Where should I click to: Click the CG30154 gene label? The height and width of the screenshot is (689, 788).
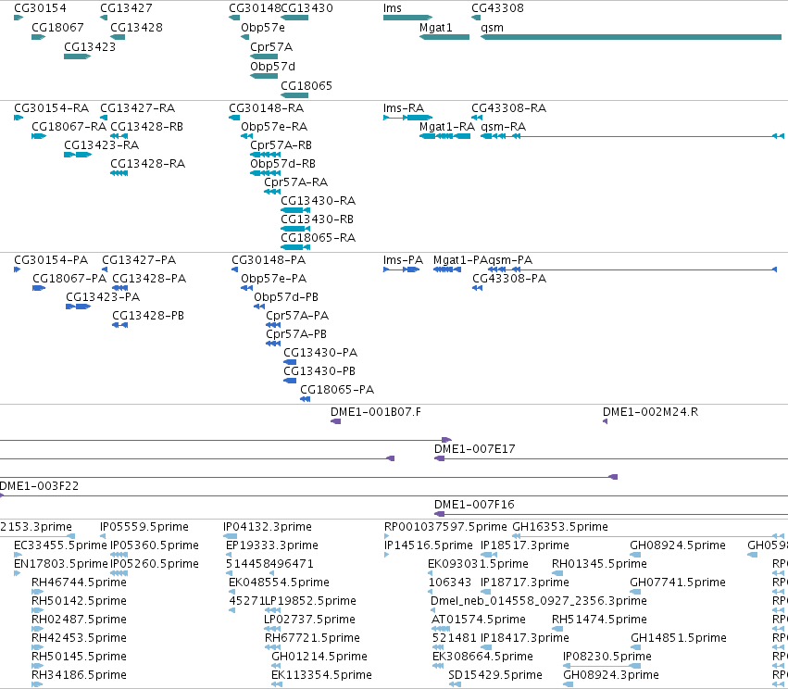pyautogui.click(x=40, y=8)
